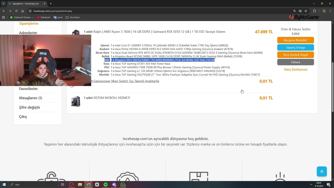334x188 pixels.
Task: Open Mesajlarım (1) in the sidebar
Action: pyautogui.click(x=31, y=98)
